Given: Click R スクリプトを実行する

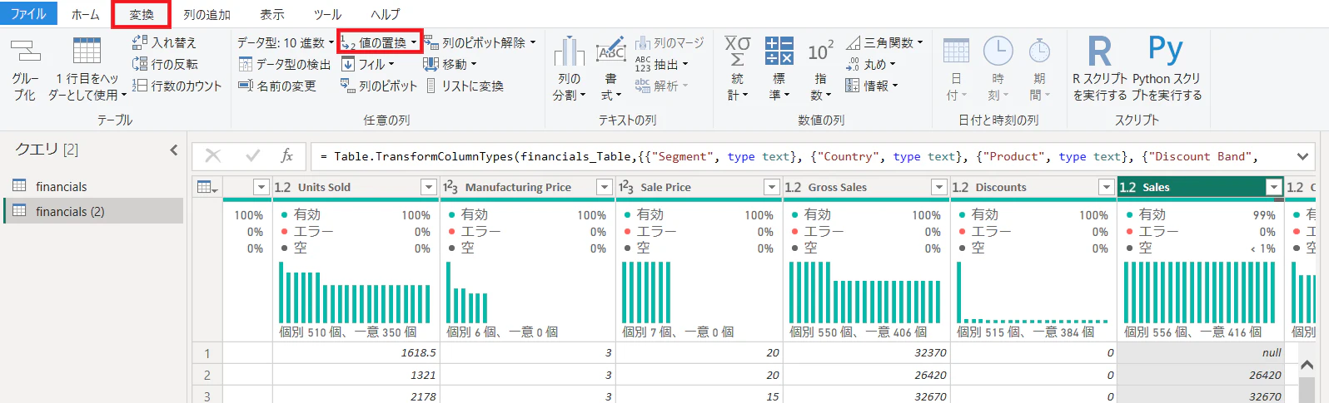Looking at the screenshot, I should point(1099,70).
